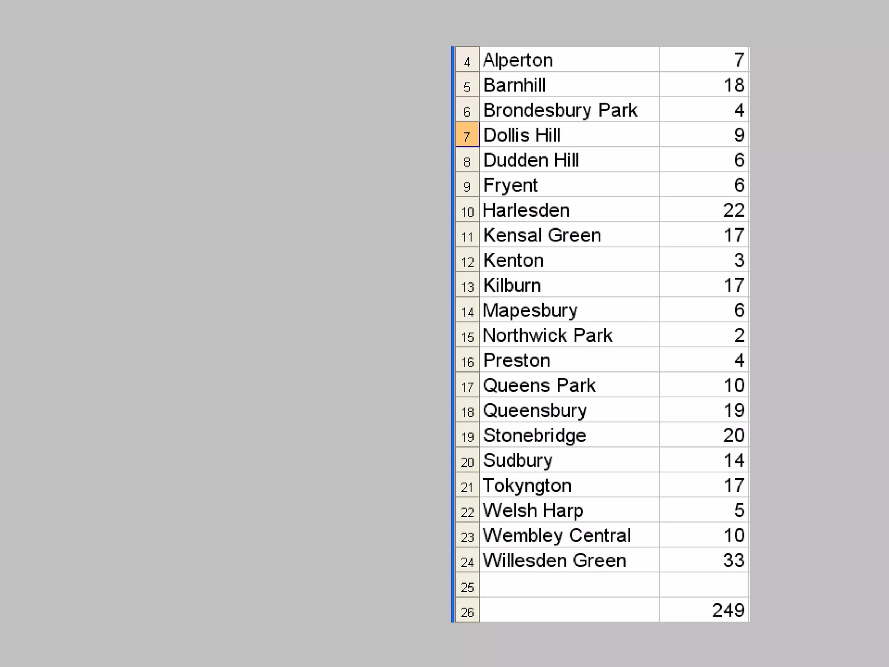Select the Northwick Park cell

tap(569, 335)
